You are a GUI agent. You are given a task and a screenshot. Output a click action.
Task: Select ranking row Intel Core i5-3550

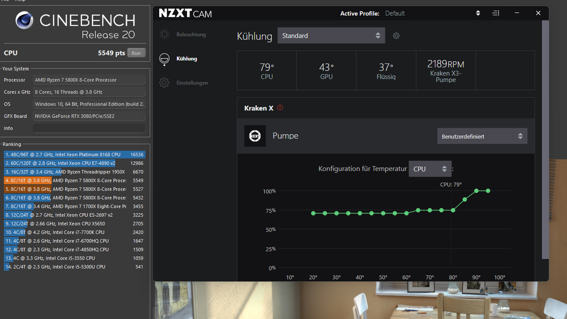75,258
